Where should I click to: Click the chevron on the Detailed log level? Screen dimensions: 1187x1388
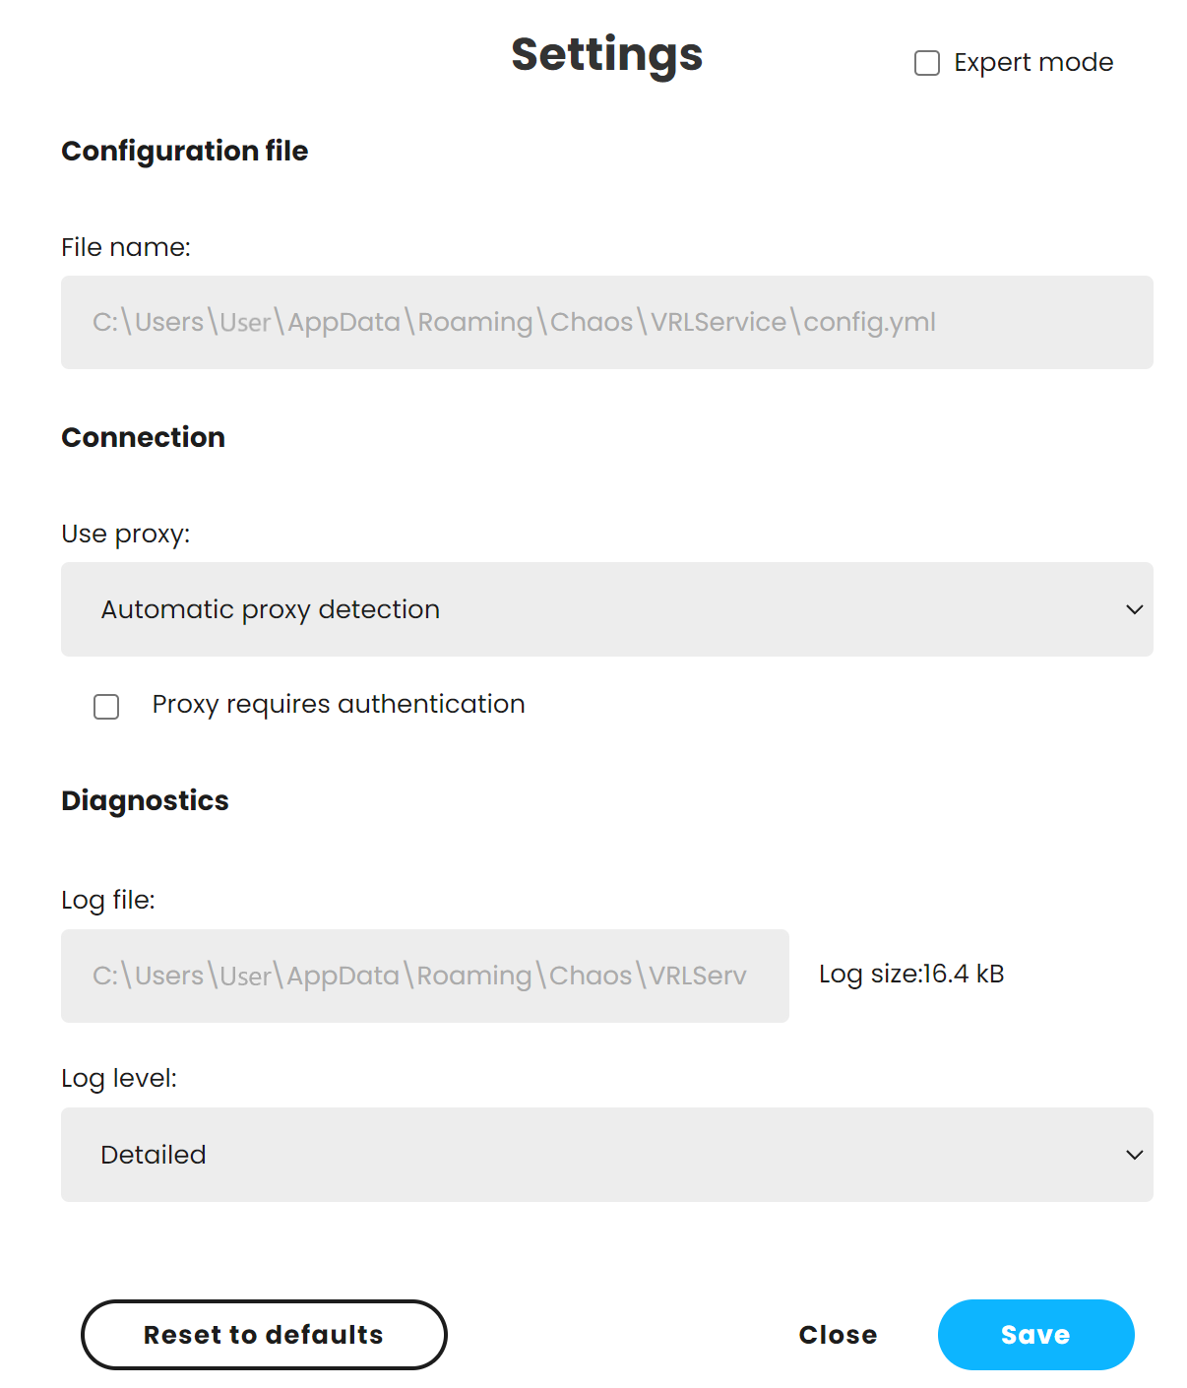(1133, 1155)
